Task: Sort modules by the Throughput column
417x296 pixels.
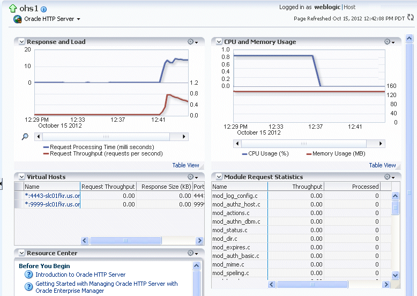Action: [296, 187]
